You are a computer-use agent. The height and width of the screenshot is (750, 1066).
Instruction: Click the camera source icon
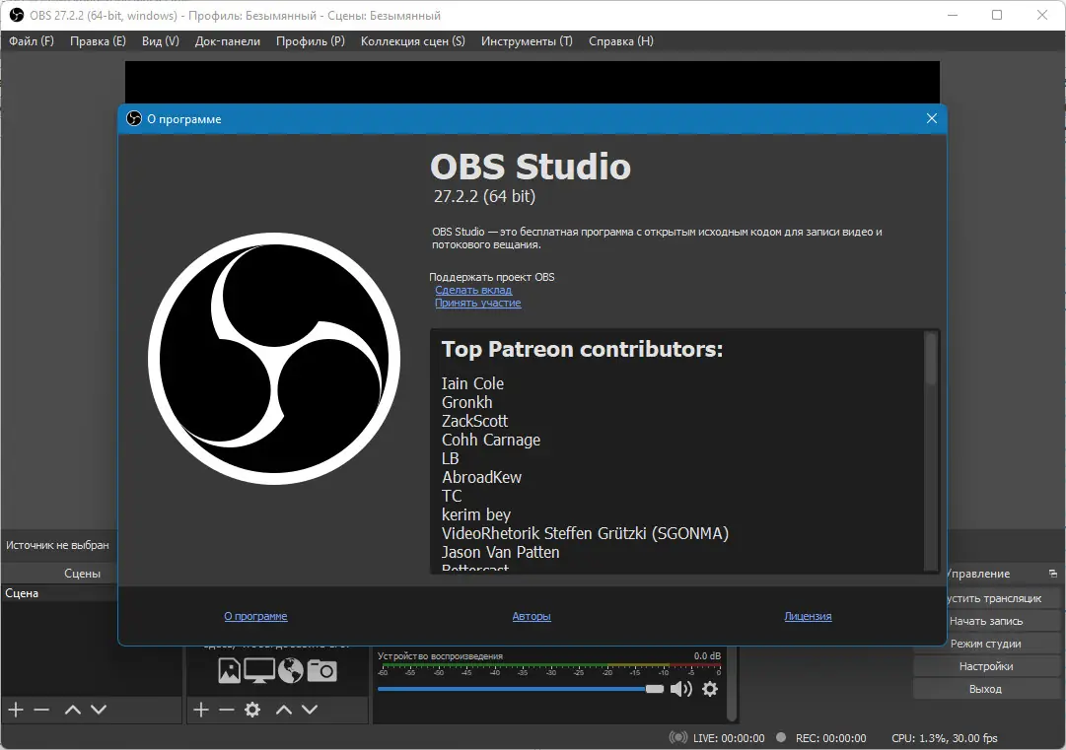[321, 670]
